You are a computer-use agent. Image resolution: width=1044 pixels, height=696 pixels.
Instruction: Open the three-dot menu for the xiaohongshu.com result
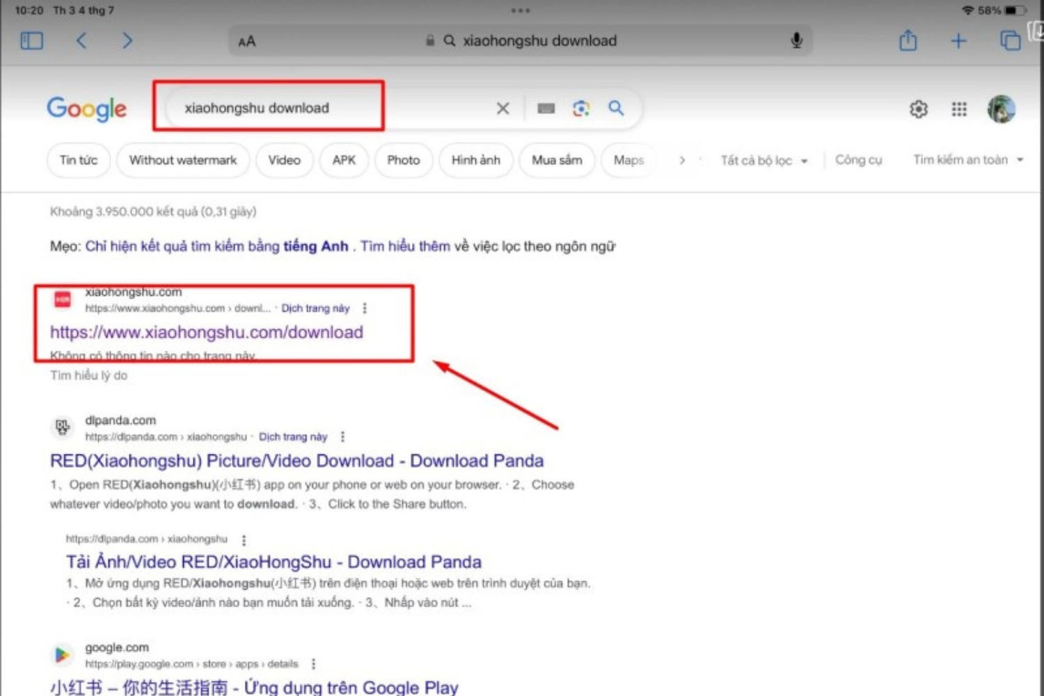coord(365,308)
